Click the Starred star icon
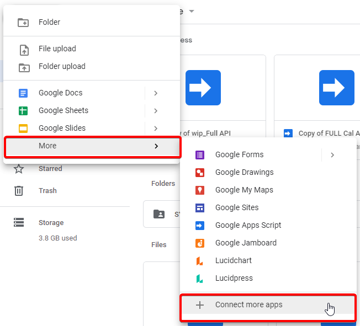This screenshot has width=360, height=326. pos(19,169)
